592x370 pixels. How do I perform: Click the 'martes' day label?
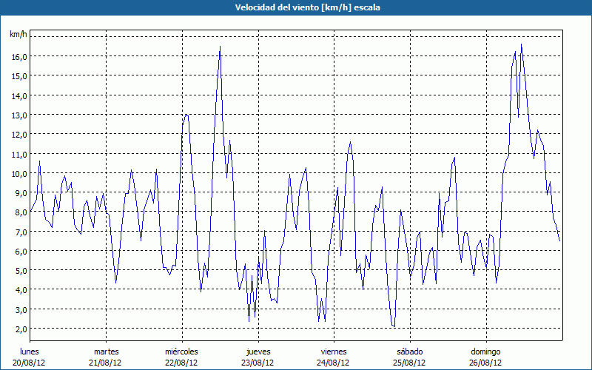[106, 351]
